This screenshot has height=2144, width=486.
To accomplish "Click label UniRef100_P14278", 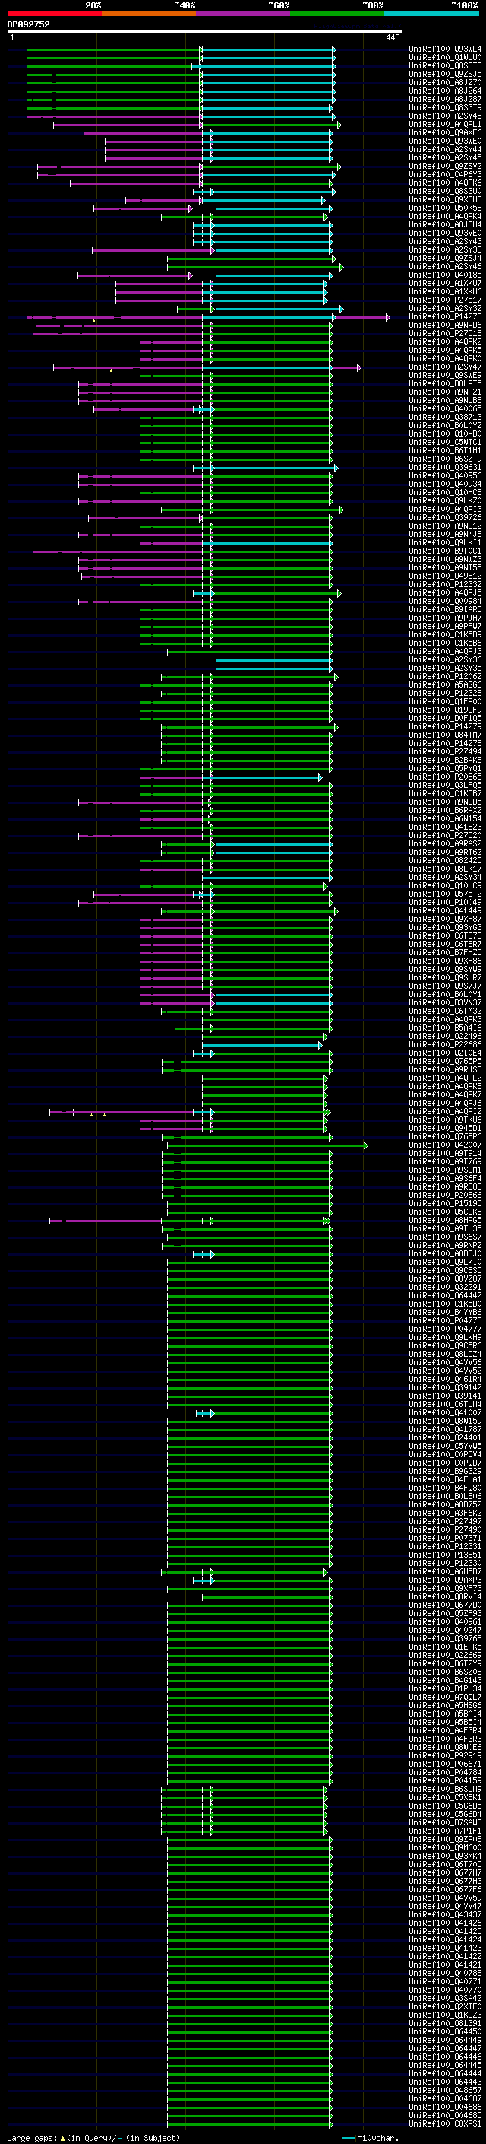I will [445, 743].
